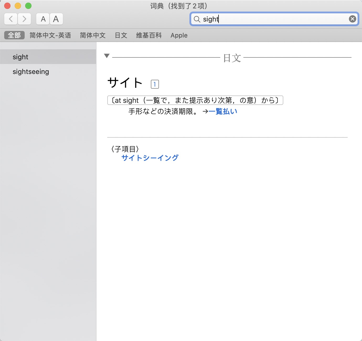The width and height of the screenshot is (362, 341).
Task: Select 'sight' in results list
Action: point(20,57)
